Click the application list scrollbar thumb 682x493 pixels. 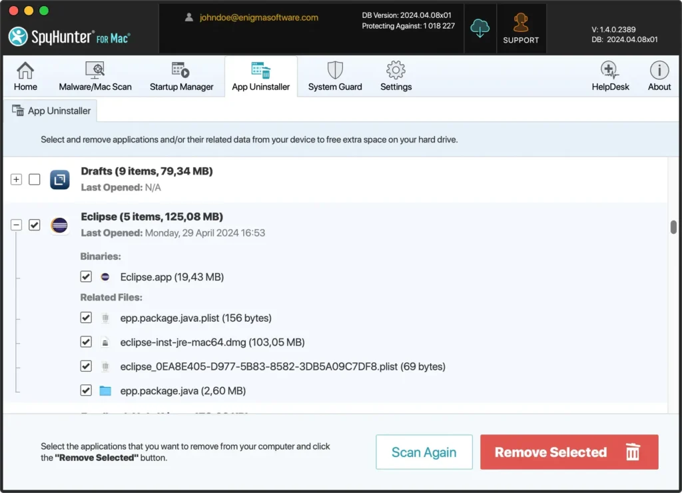click(x=673, y=227)
